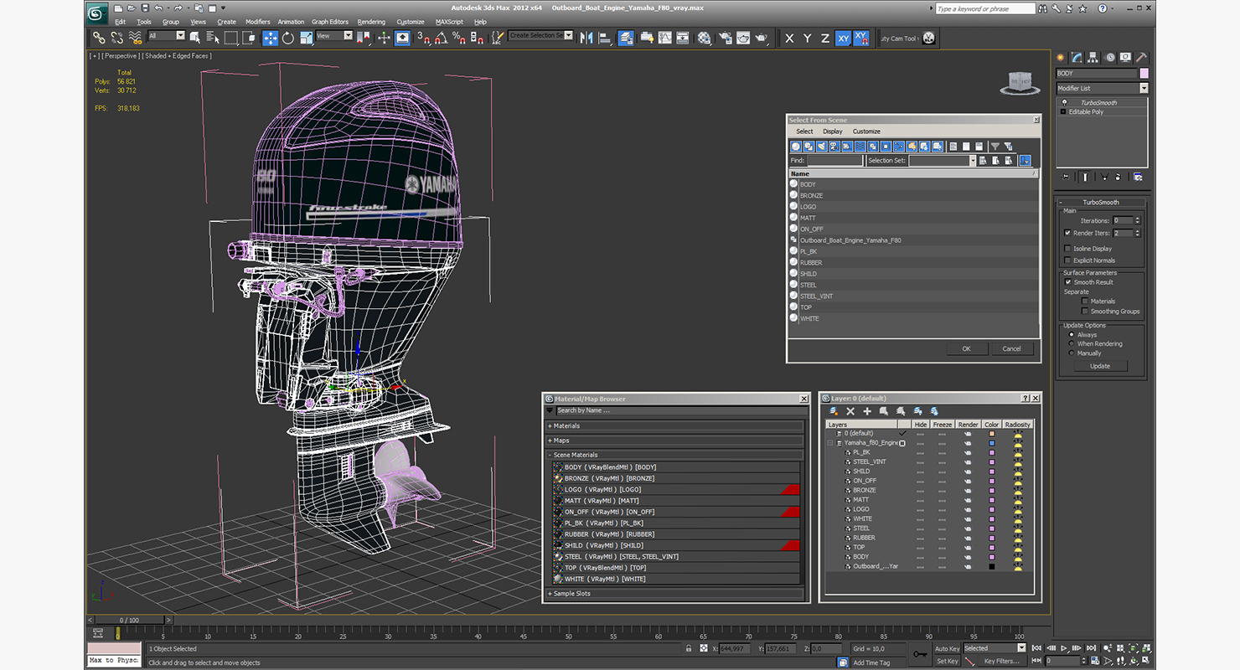Toggle Angle Snap icon
The height and width of the screenshot is (670, 1240).
click(x=441, y=38)
